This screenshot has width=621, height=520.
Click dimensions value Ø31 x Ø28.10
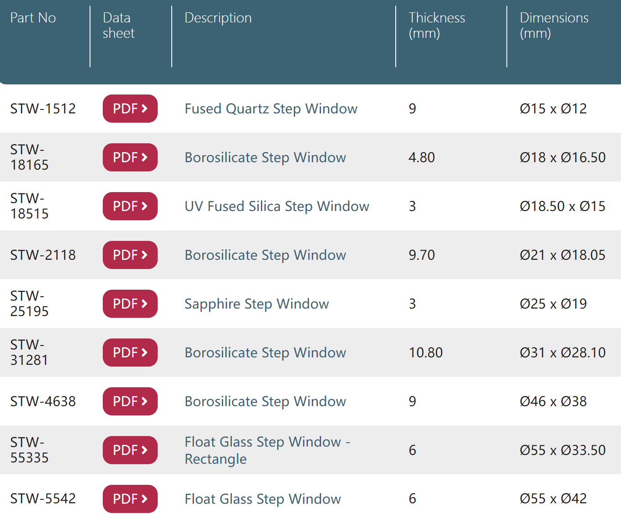(x=563, y=353)
